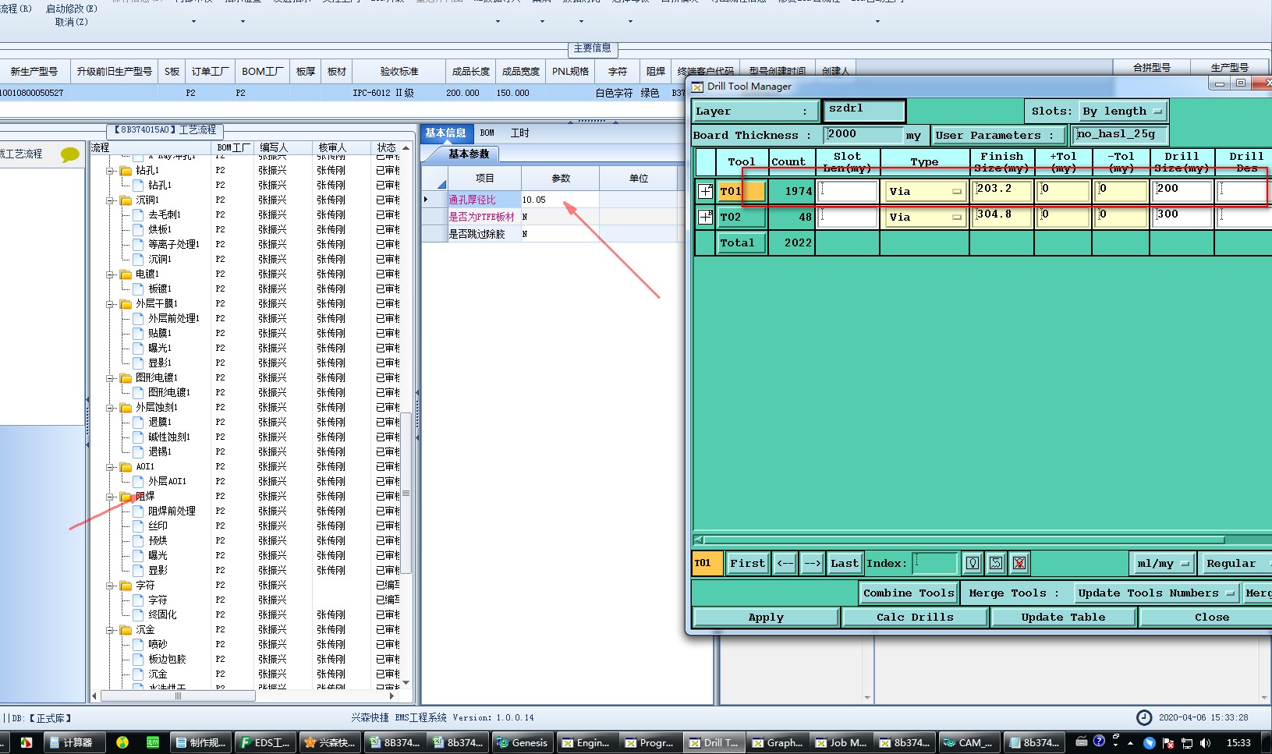Collapse the 外层干膜1 tree node
The height and width of the screenshot is (754, 1272).
tap(111, 303)
